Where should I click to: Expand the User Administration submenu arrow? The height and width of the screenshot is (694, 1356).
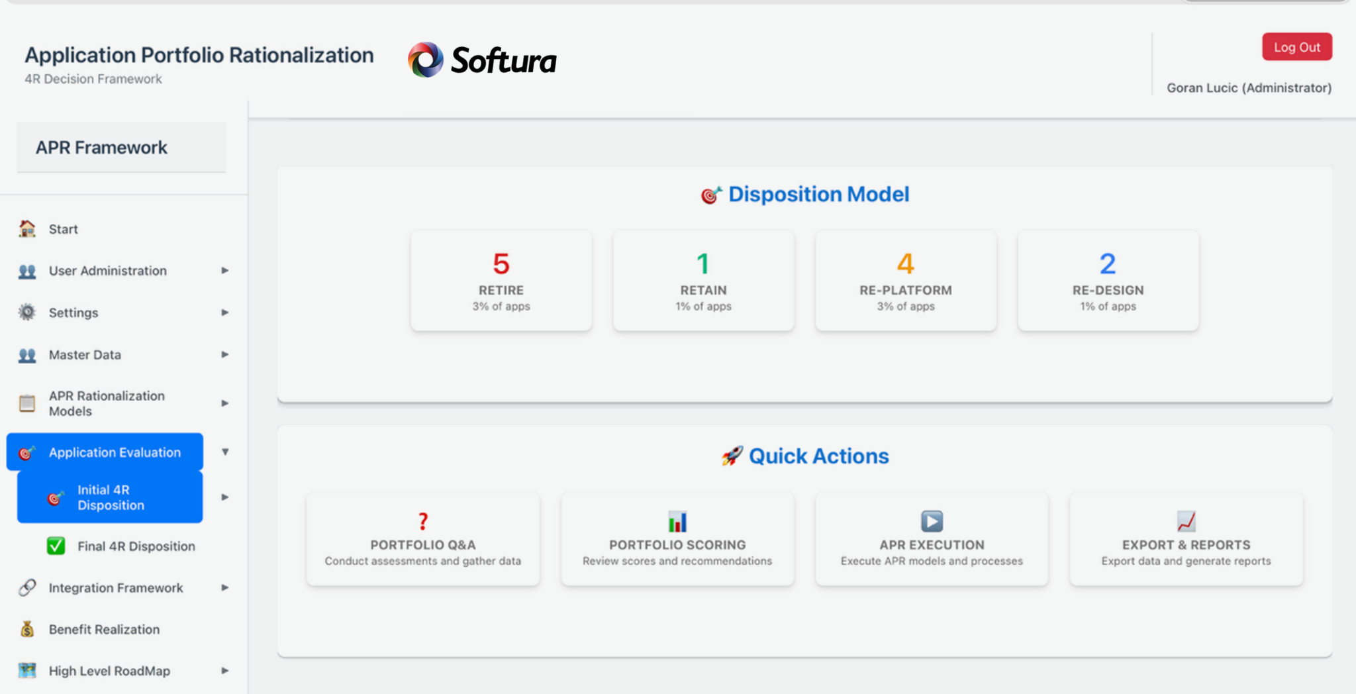coord(225,271)
